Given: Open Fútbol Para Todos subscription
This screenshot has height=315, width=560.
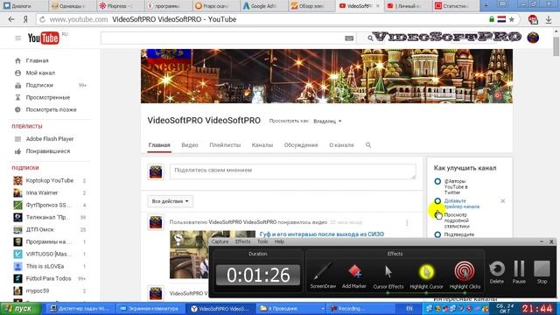Looking at the screenshot, I should point(48,278).
